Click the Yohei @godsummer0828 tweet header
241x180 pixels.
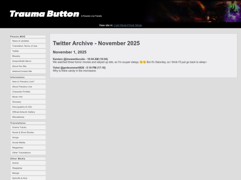click(x=79, y=68)
